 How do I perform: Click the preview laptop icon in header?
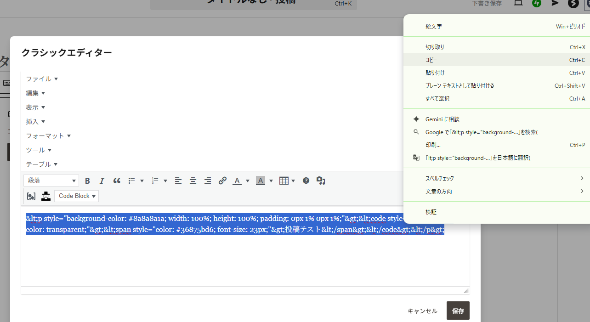(518, 3)
